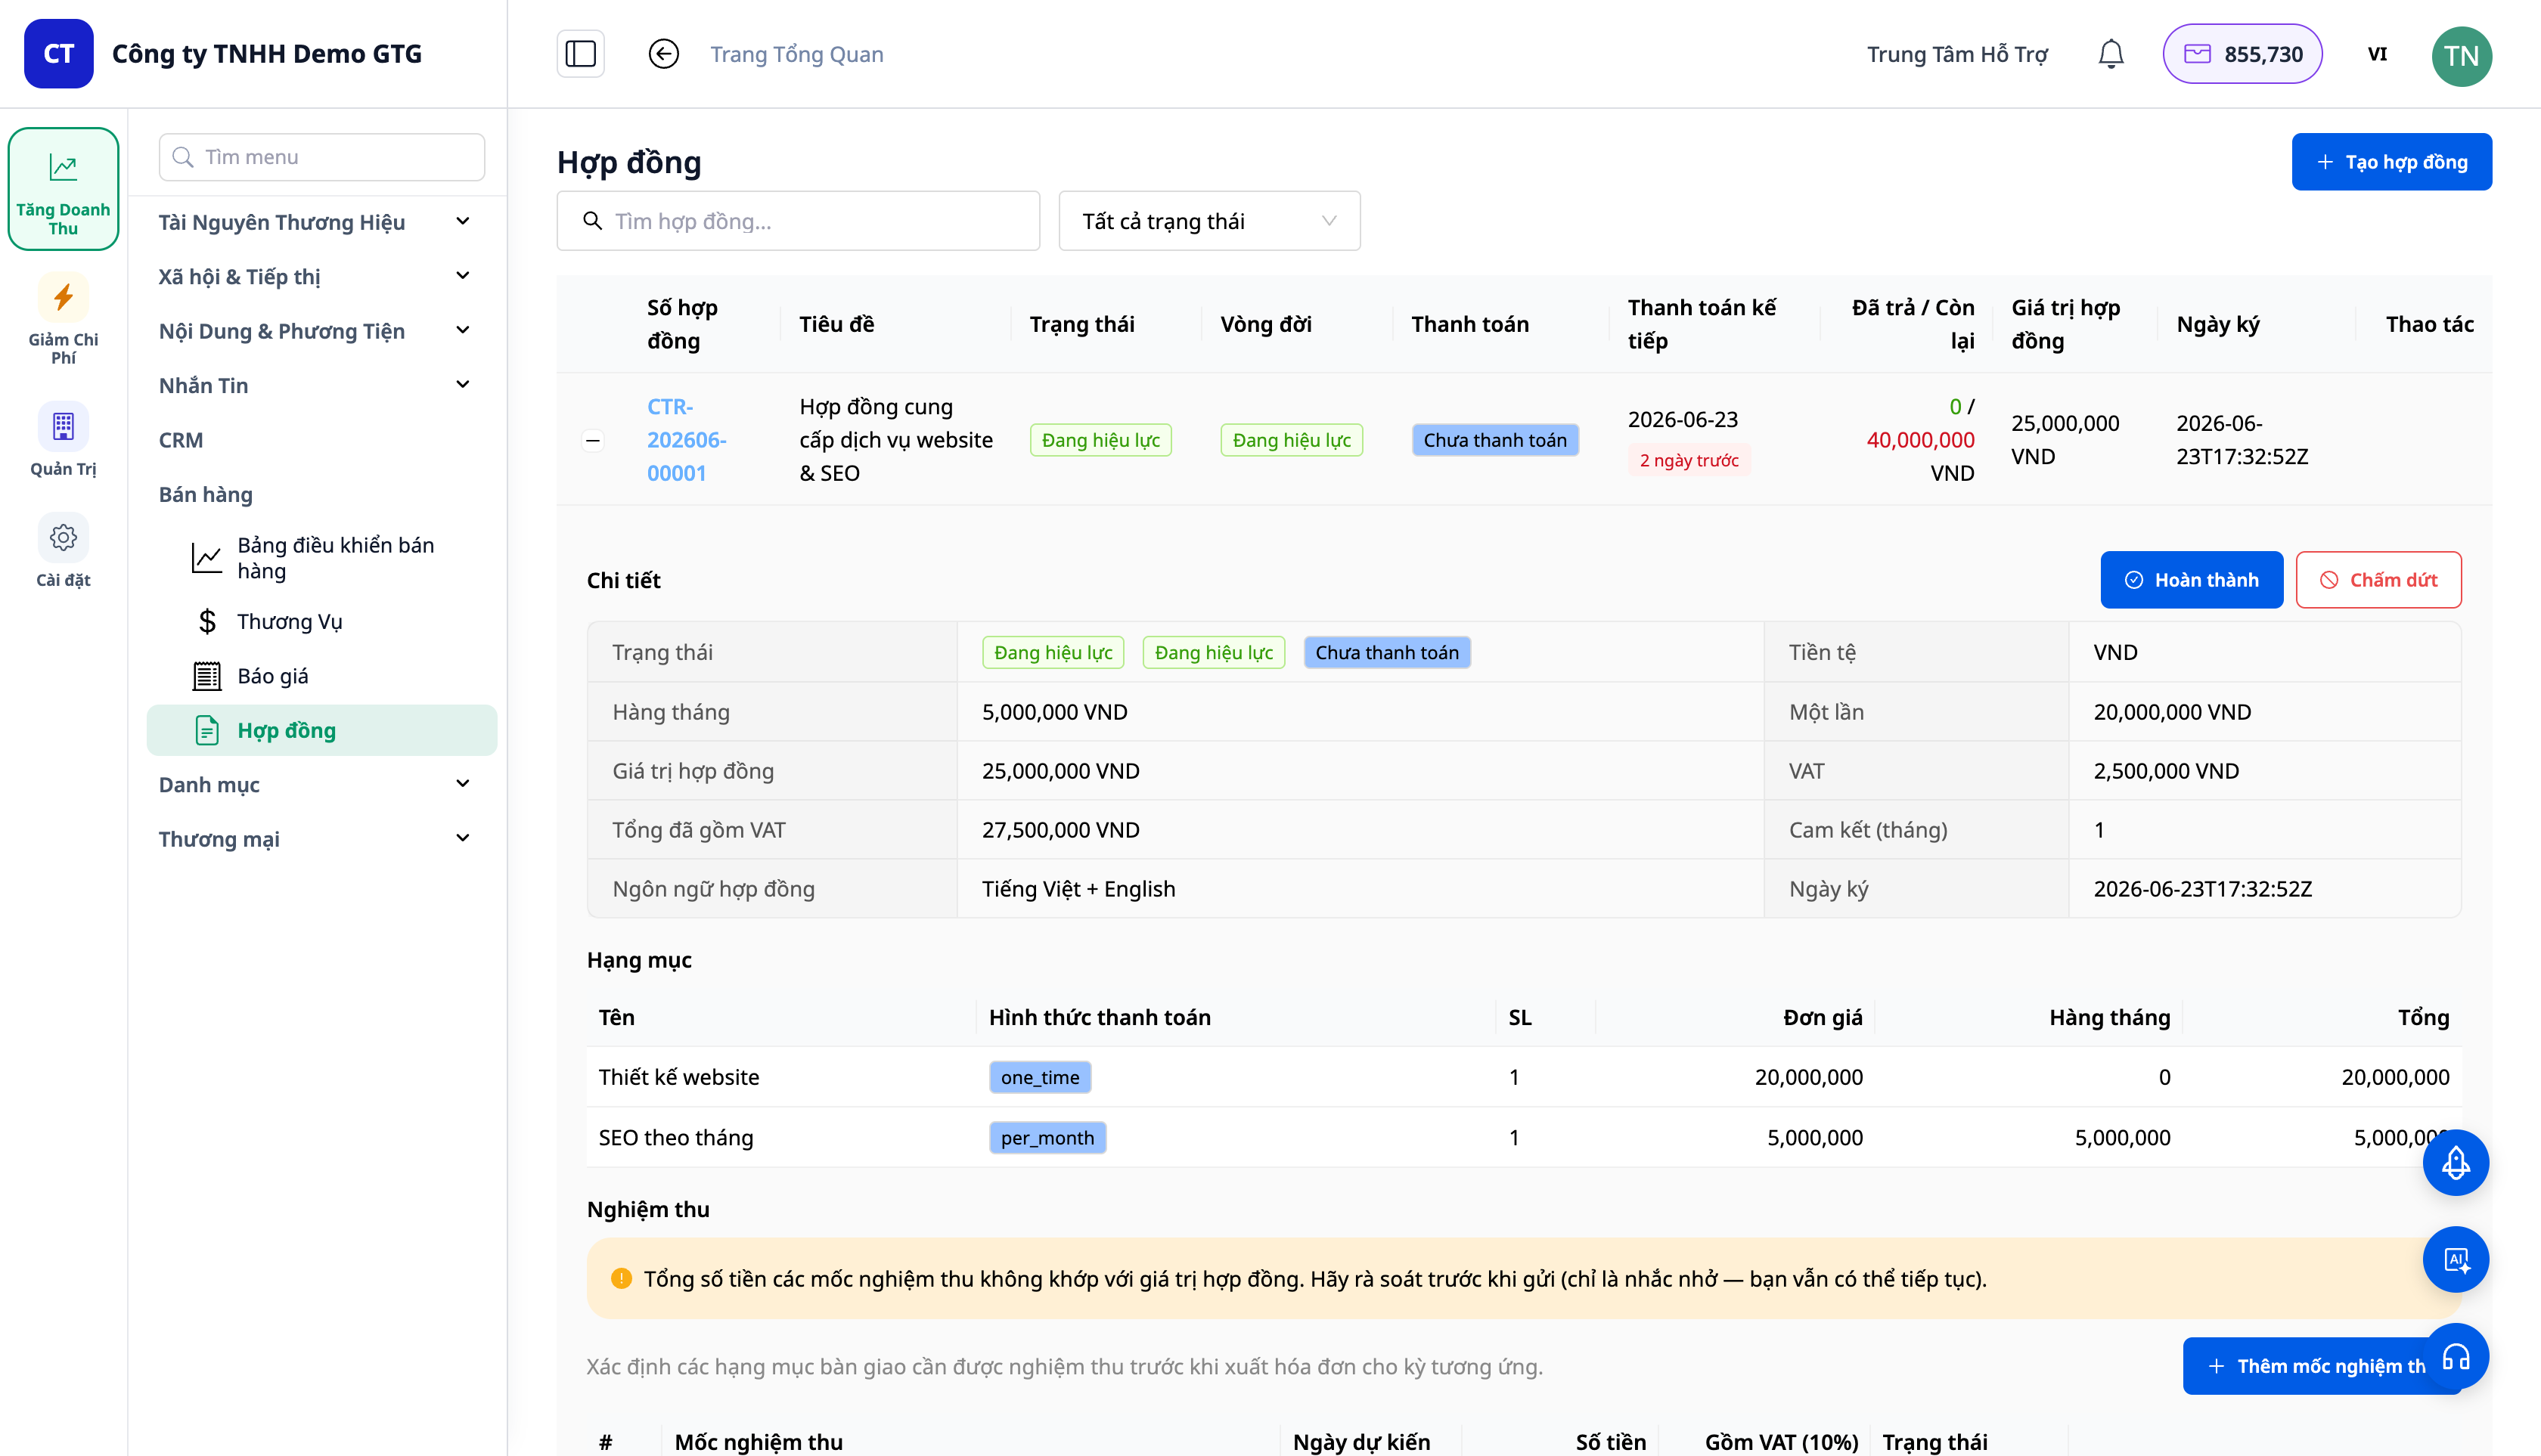Expand Tài Nguyên Thương Hiệu menu
The image size is (2541, 1456).
[x=315, y=222]
